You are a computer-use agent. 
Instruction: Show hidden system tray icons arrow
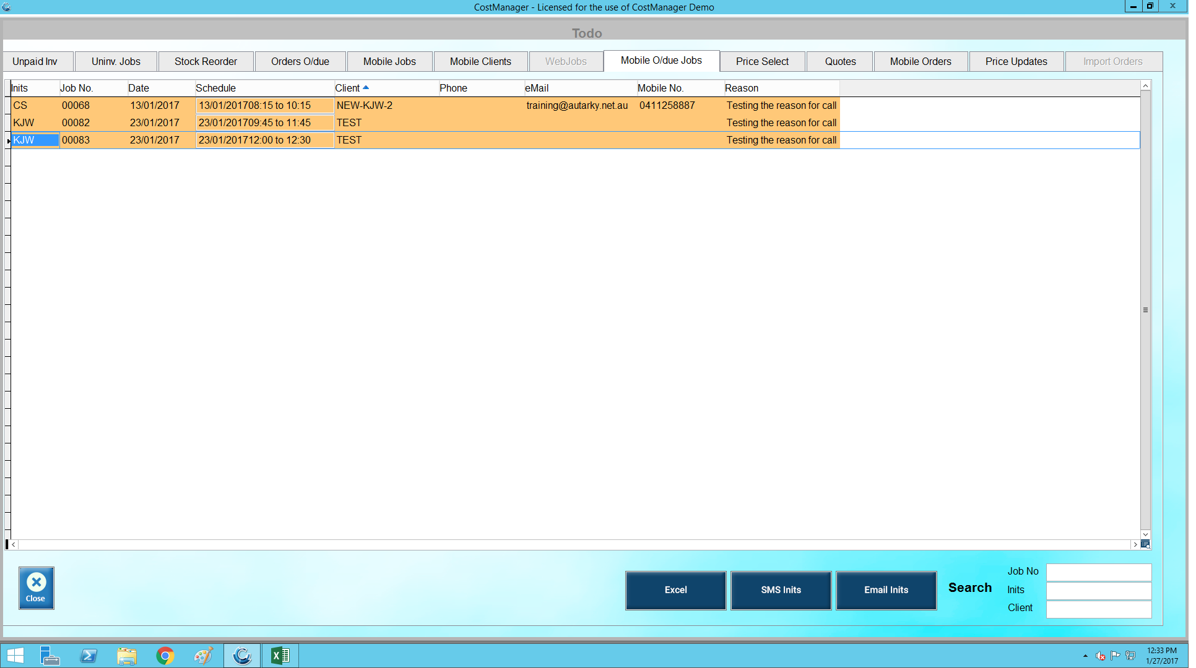coord(1085,656)
